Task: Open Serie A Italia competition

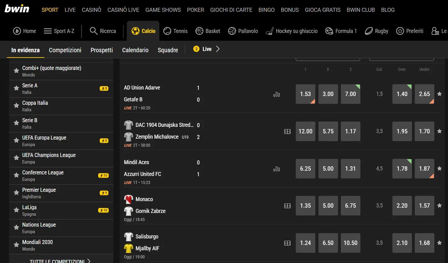Action: (61, 89)
